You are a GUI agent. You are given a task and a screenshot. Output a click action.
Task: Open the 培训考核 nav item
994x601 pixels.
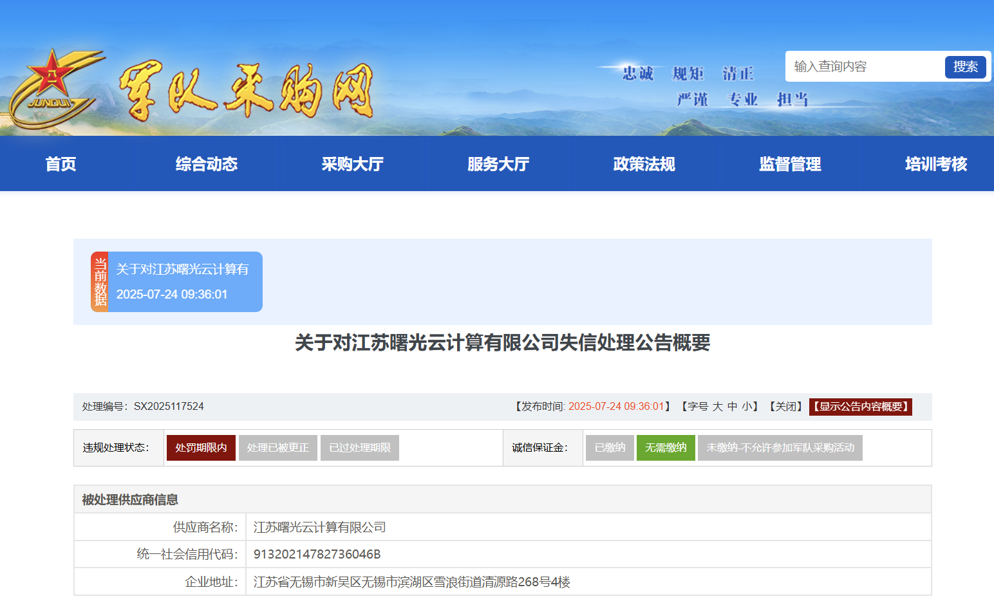pos(936,164)
